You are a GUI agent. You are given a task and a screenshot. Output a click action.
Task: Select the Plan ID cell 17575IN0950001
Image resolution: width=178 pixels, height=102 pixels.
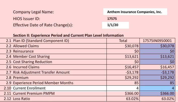coord(157,41)
